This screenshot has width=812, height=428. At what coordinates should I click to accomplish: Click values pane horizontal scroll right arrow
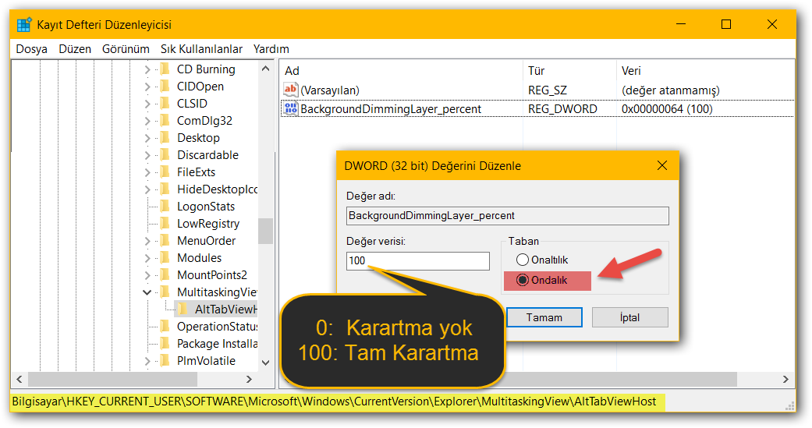coord(785,380)
